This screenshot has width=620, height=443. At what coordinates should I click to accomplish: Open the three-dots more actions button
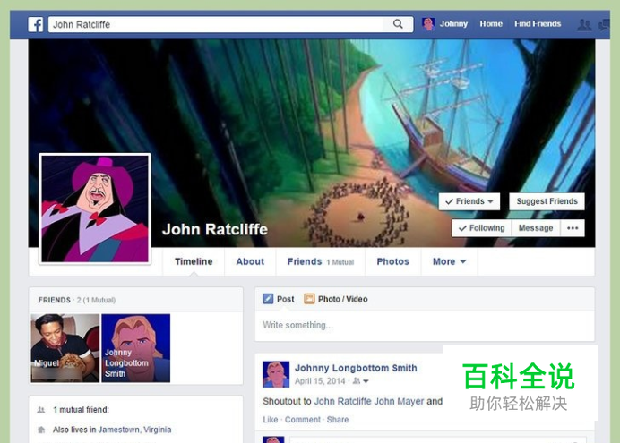coord(573,228)
